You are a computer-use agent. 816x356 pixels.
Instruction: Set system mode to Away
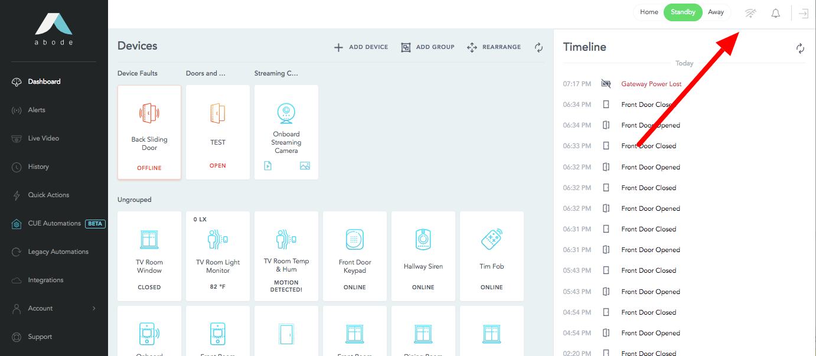(x=716, y=12)
